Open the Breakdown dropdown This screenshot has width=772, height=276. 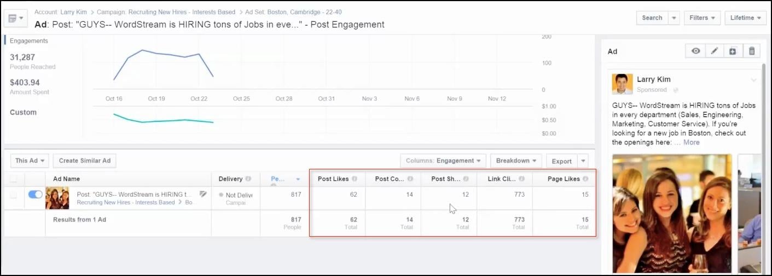(516, 161)
